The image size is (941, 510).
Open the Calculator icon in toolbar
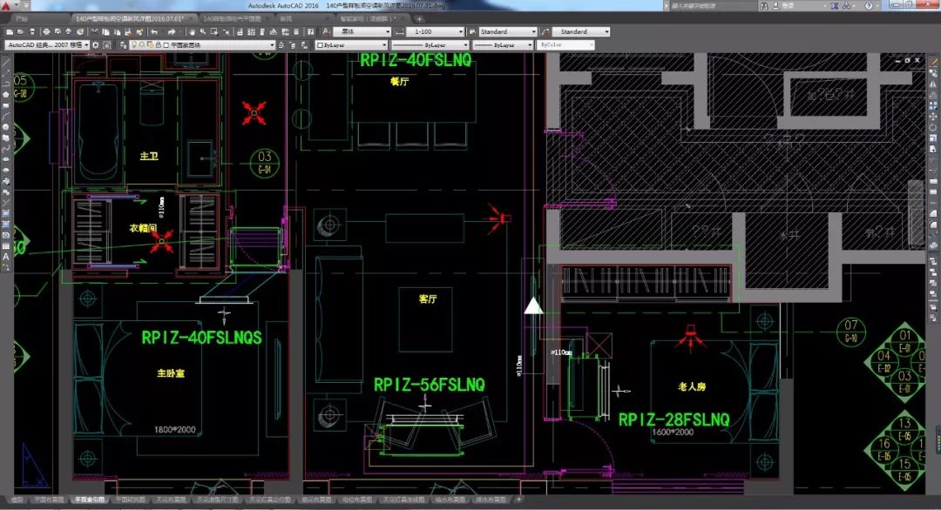[296, 31]
